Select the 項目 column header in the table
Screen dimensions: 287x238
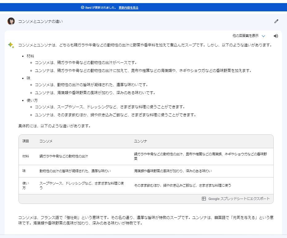coord(26,141)
